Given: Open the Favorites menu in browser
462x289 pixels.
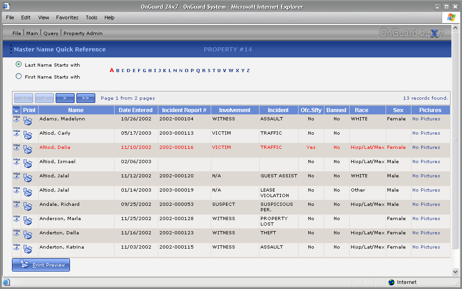Looking at the screenshot, I should pyautogui.click(x=67, y=17).
